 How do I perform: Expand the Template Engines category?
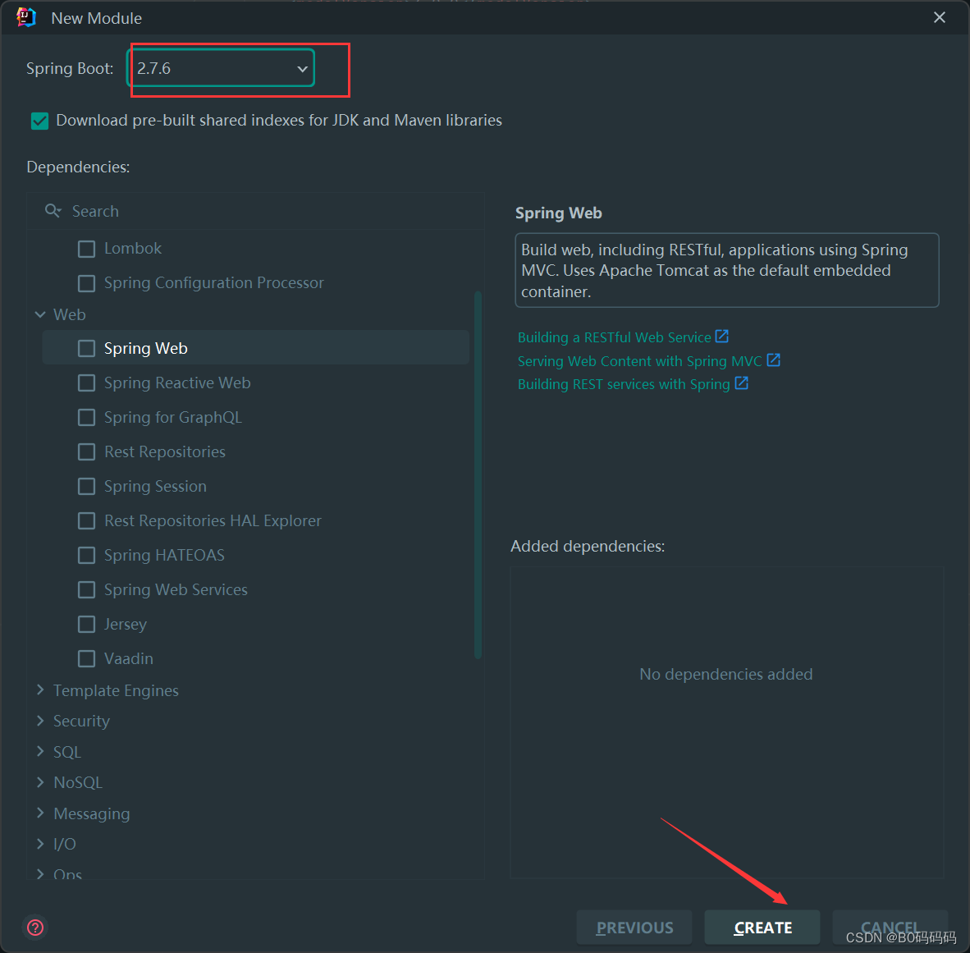pos(40,690)
